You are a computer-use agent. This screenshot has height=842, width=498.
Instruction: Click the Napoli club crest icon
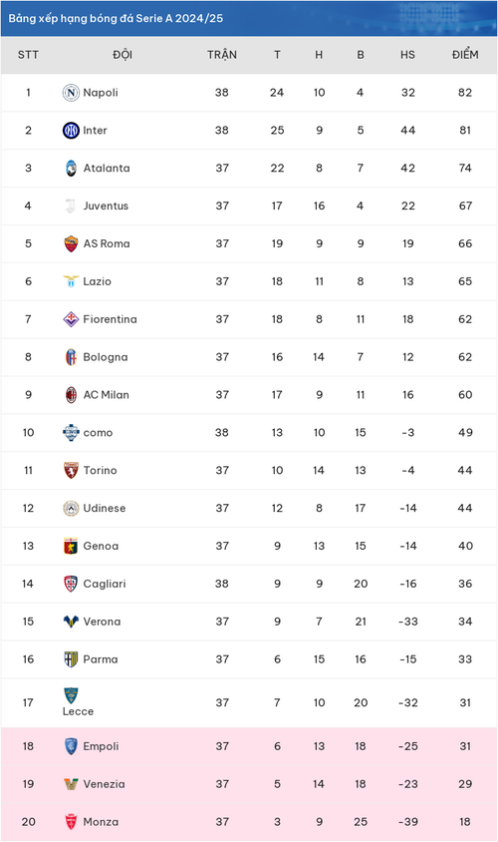pyautogui.click(x=71, y=93)
